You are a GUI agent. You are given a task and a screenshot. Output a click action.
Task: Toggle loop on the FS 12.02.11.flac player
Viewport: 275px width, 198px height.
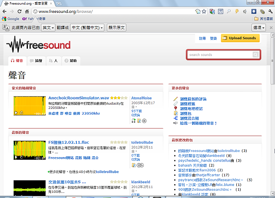[21, 157]
